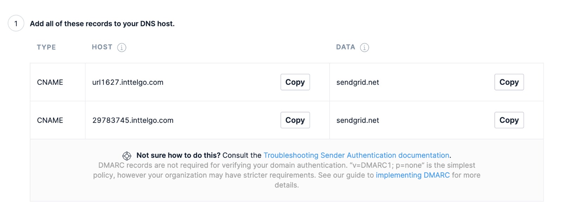Click sendgrid.net value in the url1627 row

[358, 82]
